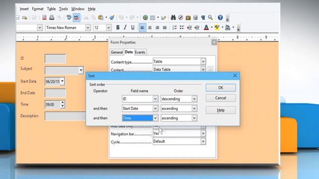Switch to General tab in Form Properties

(x=117, y=52)
